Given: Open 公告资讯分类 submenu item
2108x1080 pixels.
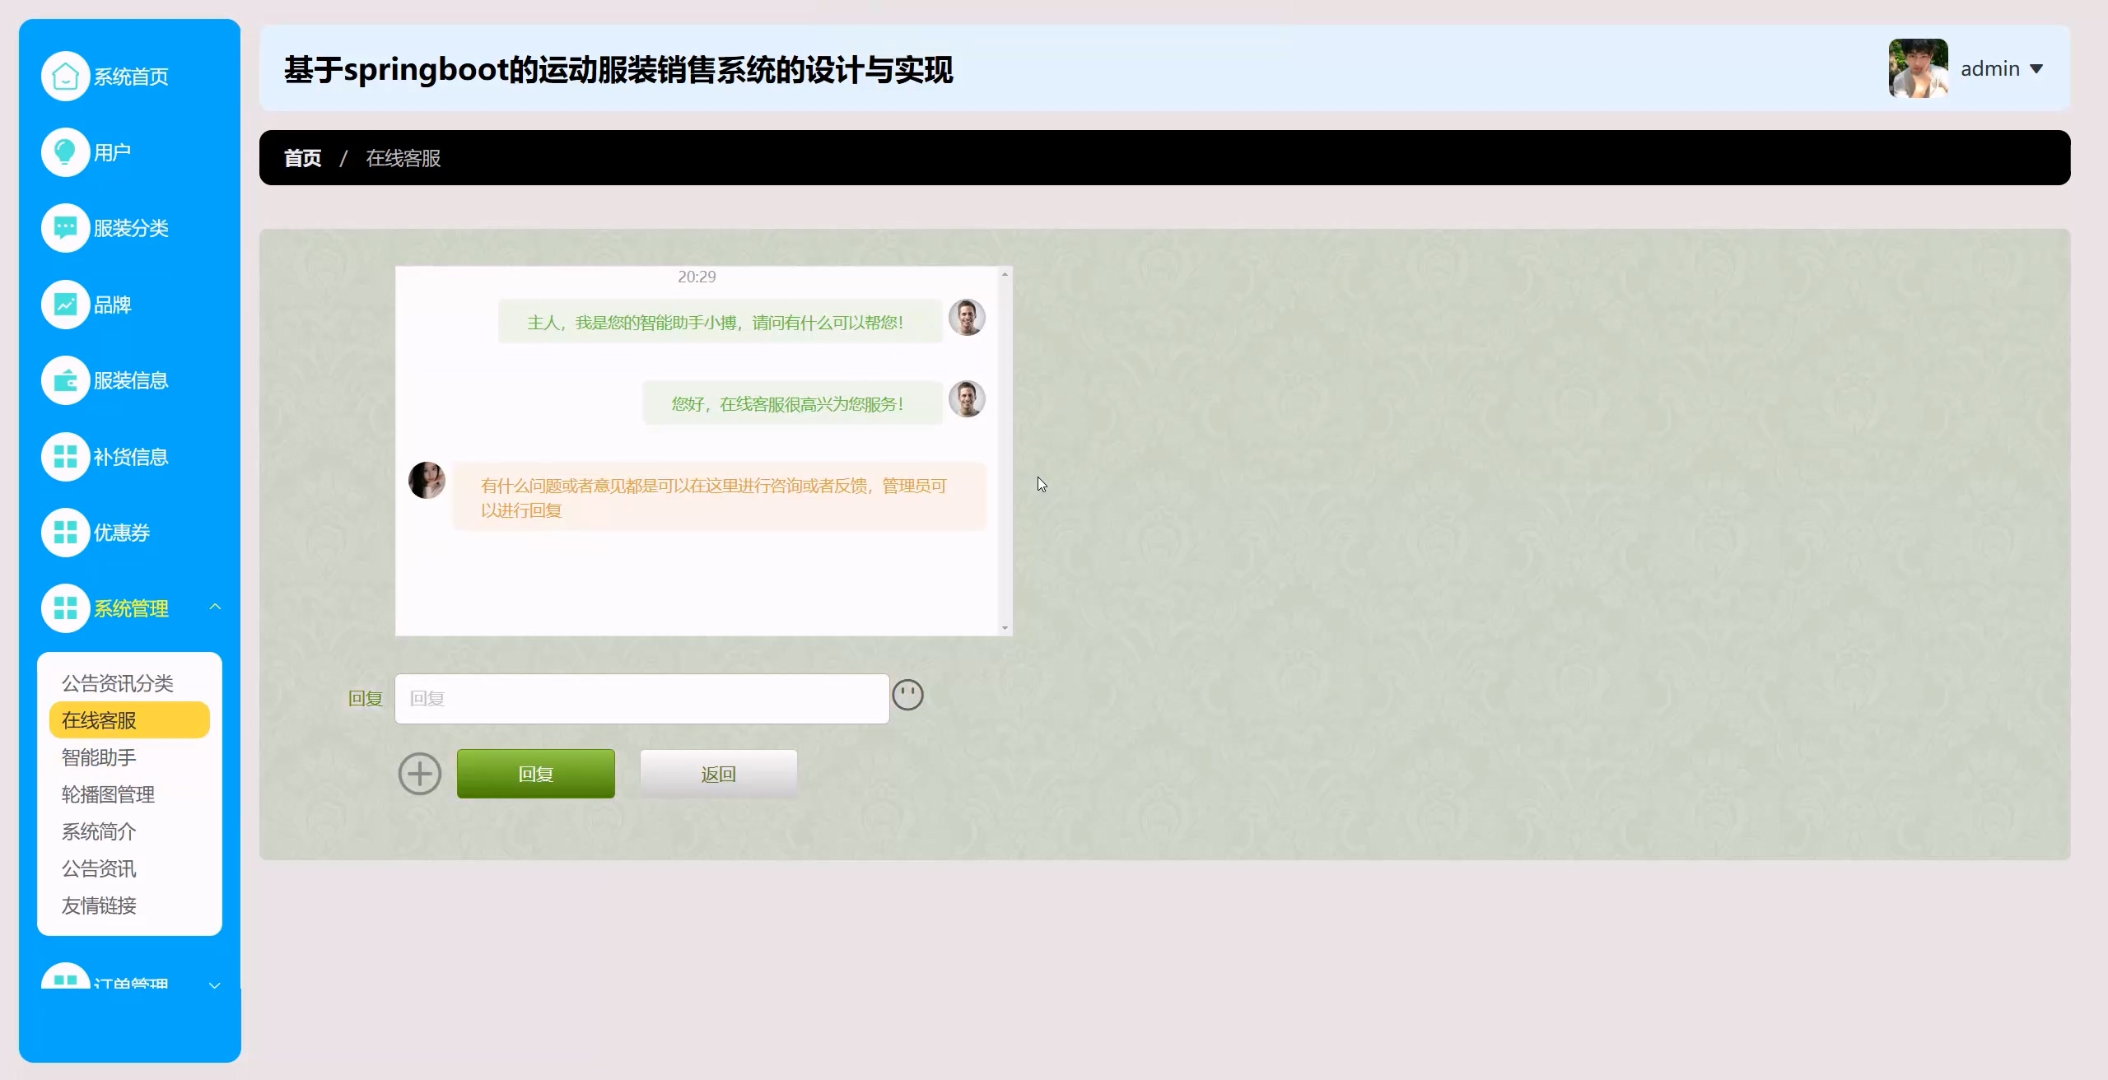Looking at the screenshot, I should (117, 683).
